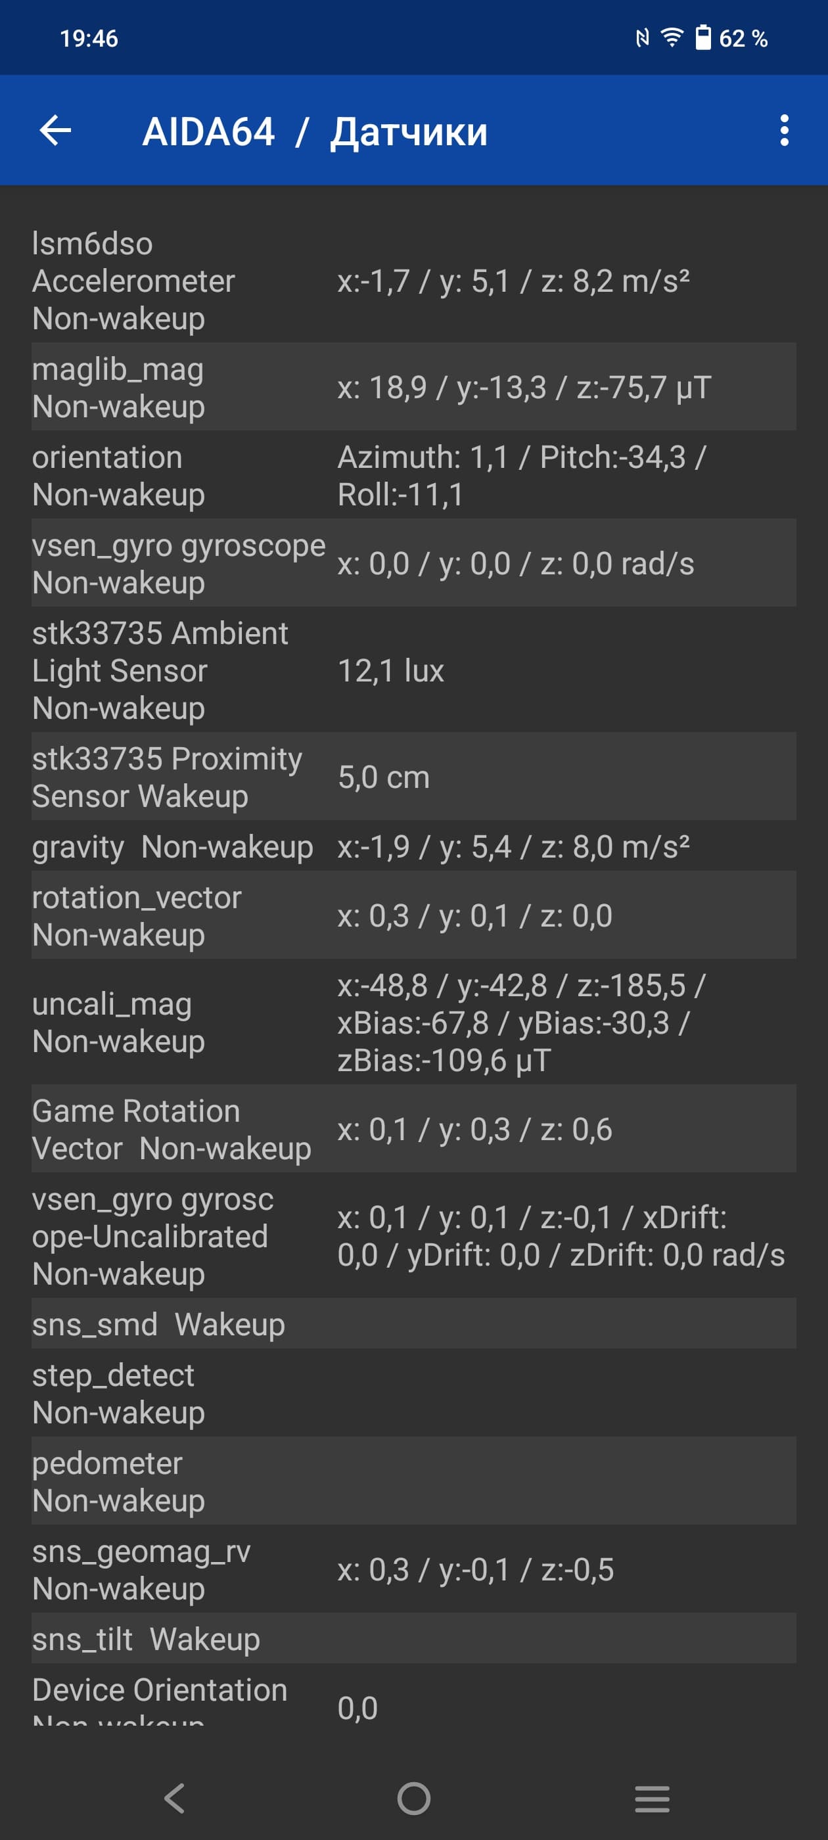This screenshot has width=828, height=1840.
Task: Select the stk33735 Proximity Sensor row
Action: (413, 777)
